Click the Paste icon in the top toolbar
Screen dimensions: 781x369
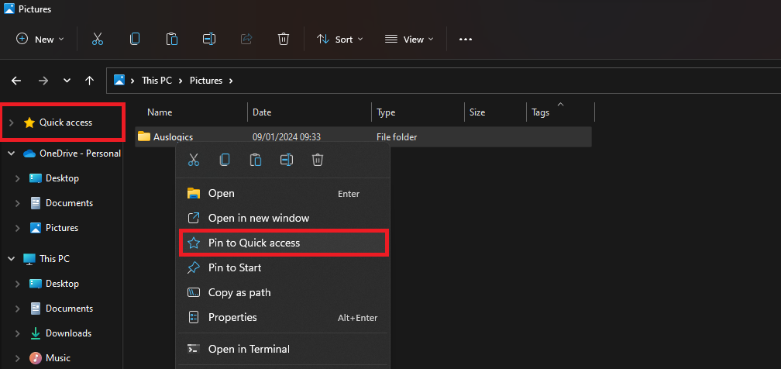click(172, 39)
